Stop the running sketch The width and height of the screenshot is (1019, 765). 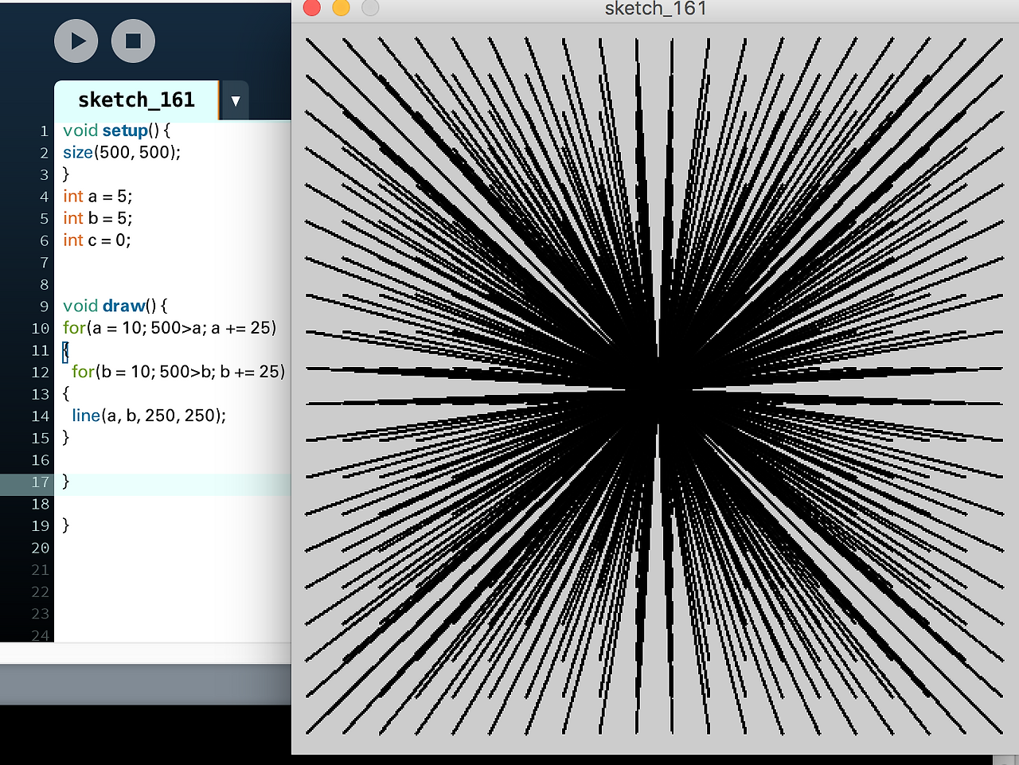pyautogui.click(x=133, y=41)
